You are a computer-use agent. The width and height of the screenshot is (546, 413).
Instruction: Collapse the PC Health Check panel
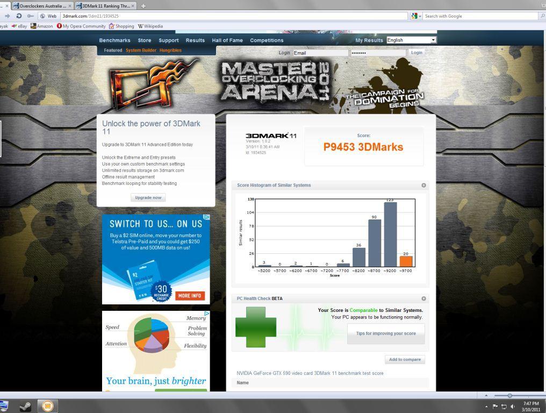[424, 298]
